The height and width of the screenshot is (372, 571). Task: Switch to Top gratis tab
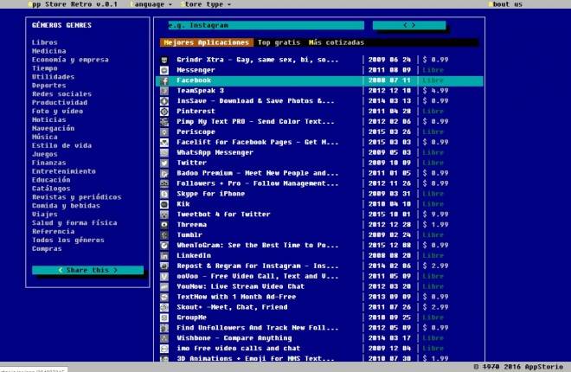(279, 42)
